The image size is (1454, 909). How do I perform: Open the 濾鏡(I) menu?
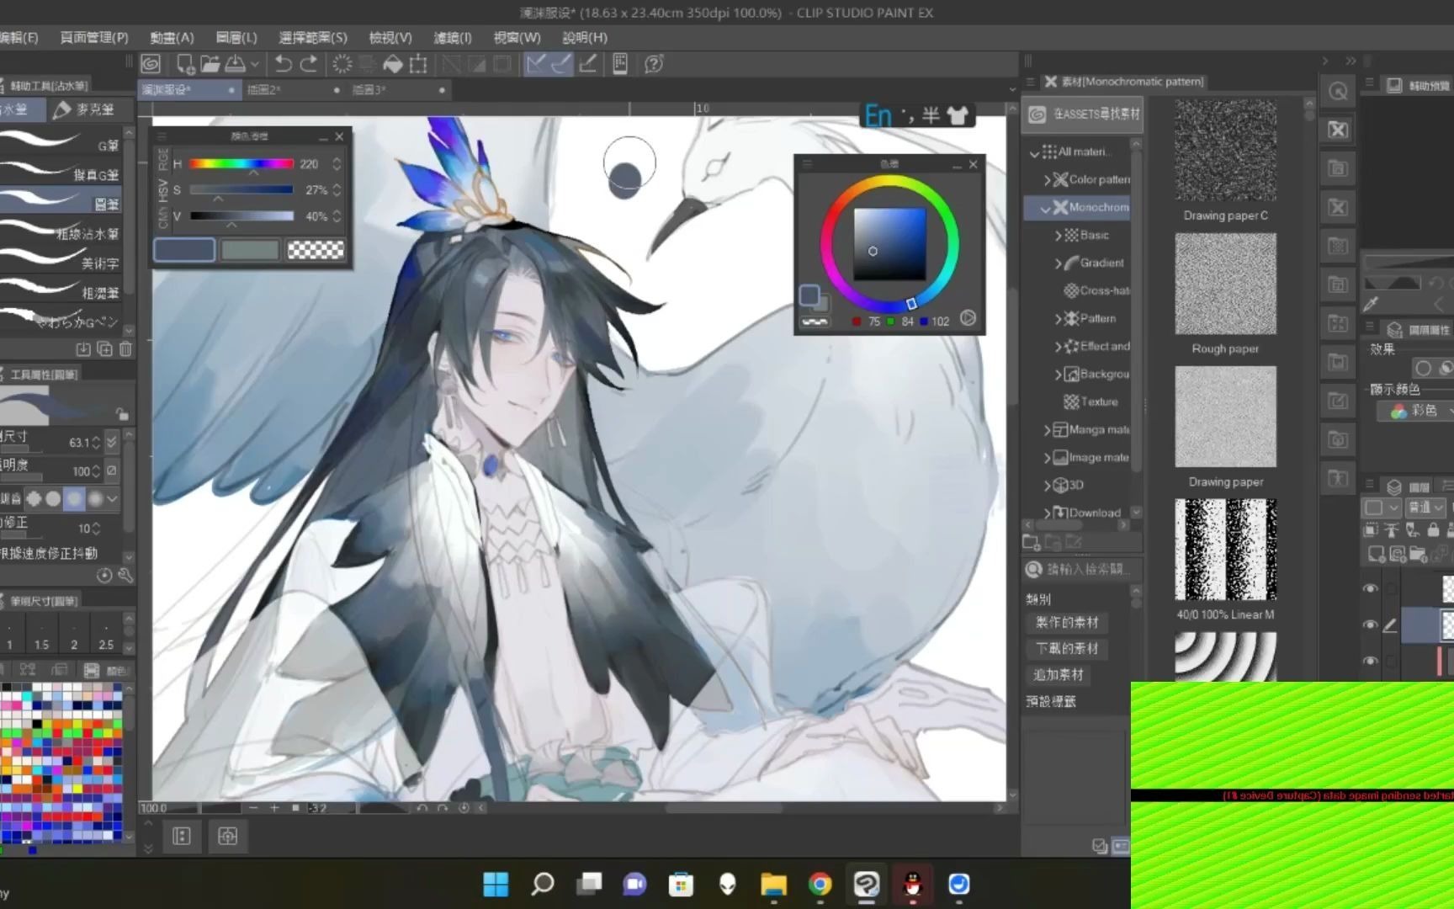(453, 38)
